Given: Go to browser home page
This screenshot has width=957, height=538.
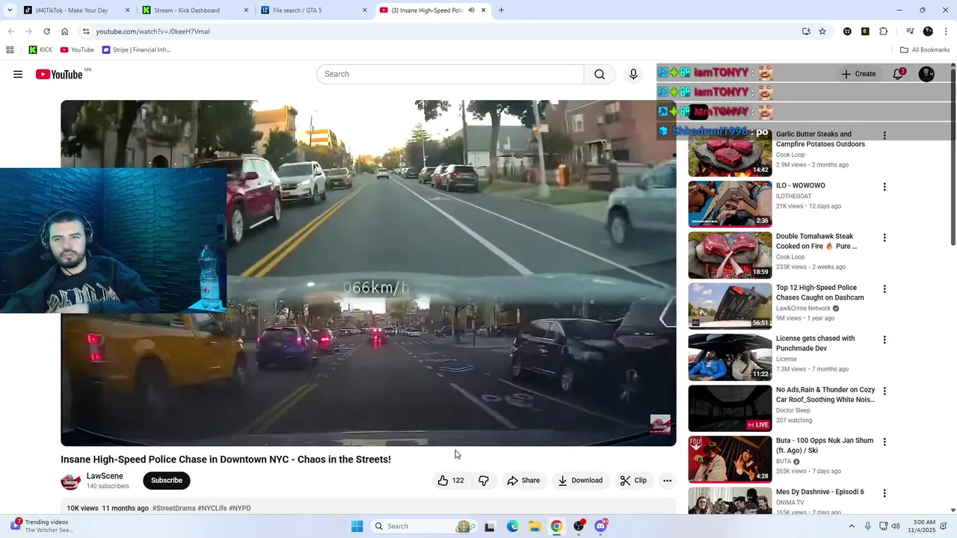Looking at the screenshot, I should (x=64, y=31).
